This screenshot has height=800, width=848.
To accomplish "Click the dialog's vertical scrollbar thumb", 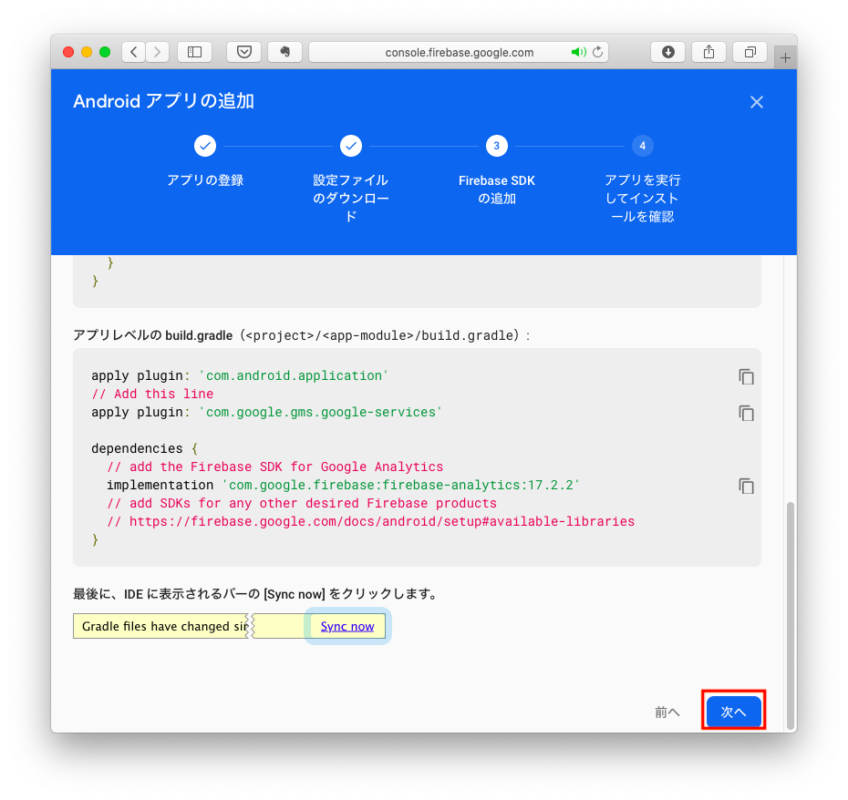I will tap(791, 616).
